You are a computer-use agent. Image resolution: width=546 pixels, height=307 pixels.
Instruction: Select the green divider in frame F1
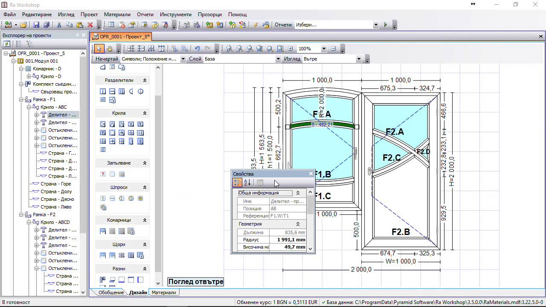click(322, 125)
